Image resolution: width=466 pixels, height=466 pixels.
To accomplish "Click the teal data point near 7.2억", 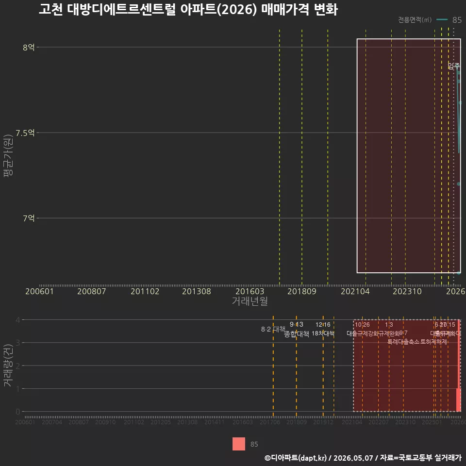I will (x=459, y=184).
